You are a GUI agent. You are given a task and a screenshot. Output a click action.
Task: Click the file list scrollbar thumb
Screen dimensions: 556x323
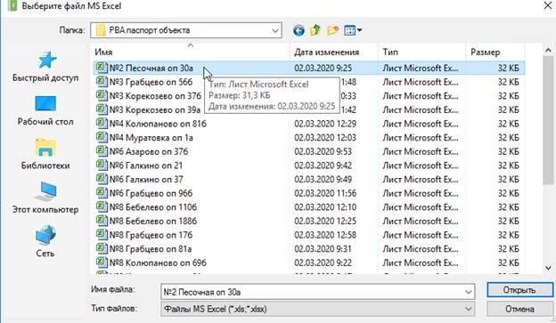548,120
